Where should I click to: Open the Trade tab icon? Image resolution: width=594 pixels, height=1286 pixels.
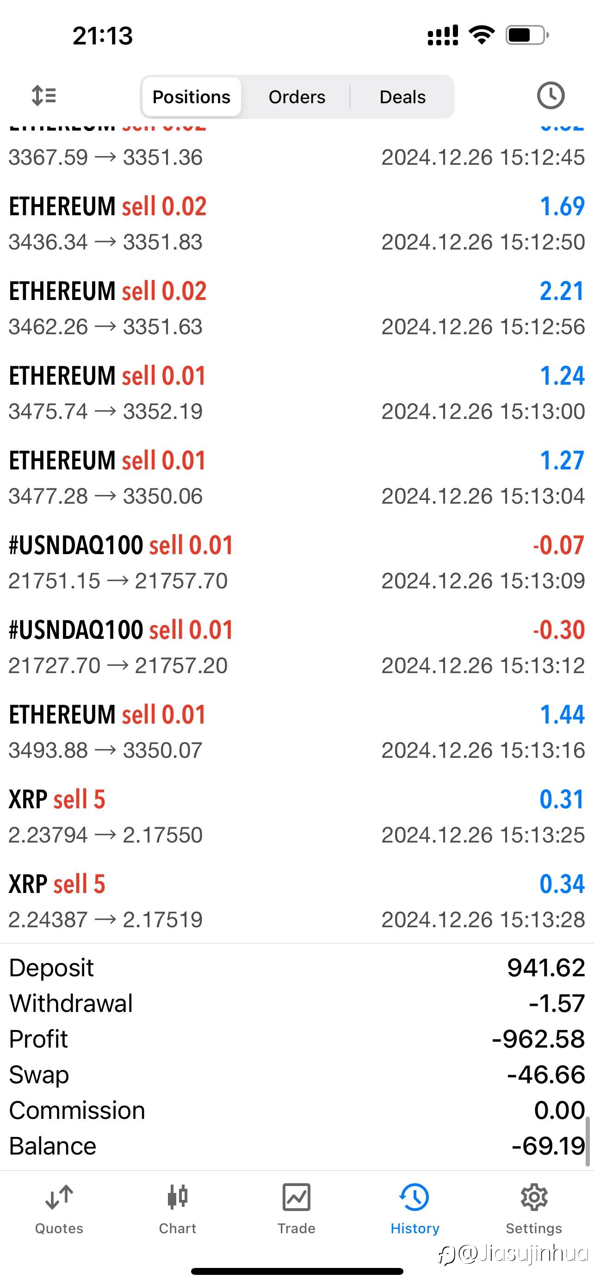(296, 1197)
